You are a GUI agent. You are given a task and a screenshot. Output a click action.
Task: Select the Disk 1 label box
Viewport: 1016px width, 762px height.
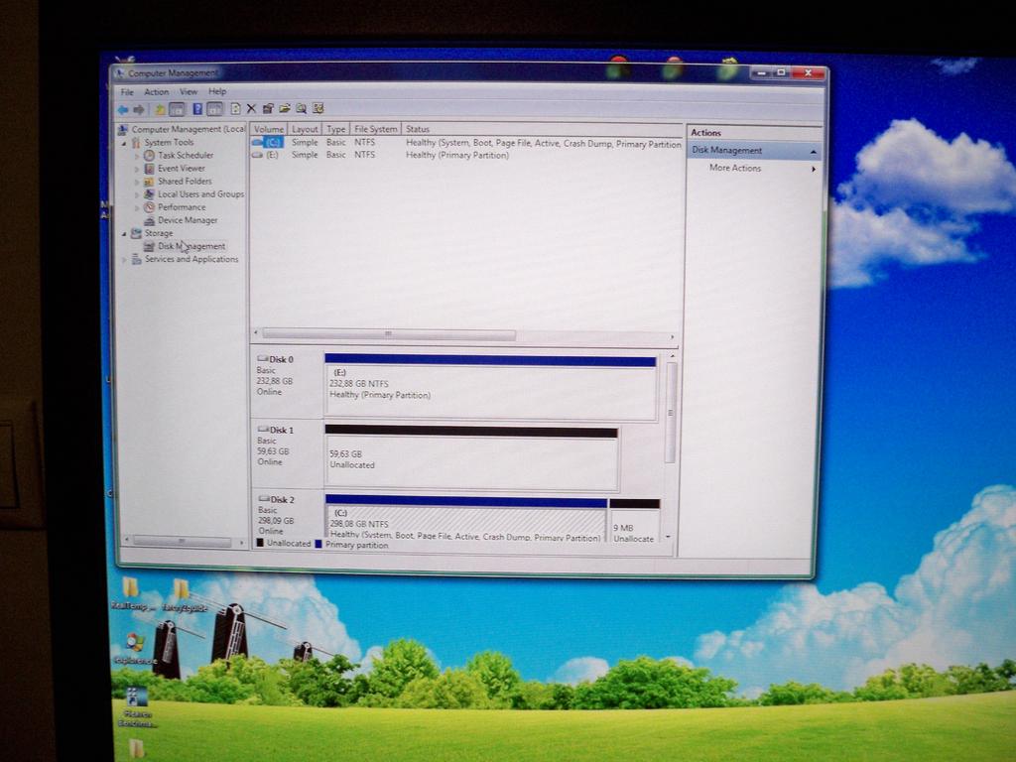287,454
